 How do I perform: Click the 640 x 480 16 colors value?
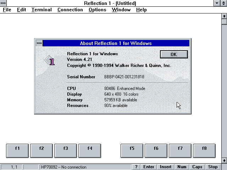click(x=121, y=94)
